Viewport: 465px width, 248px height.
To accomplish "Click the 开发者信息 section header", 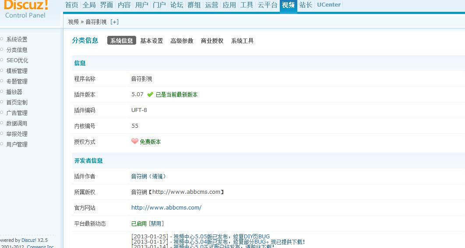I will (88, 161).
